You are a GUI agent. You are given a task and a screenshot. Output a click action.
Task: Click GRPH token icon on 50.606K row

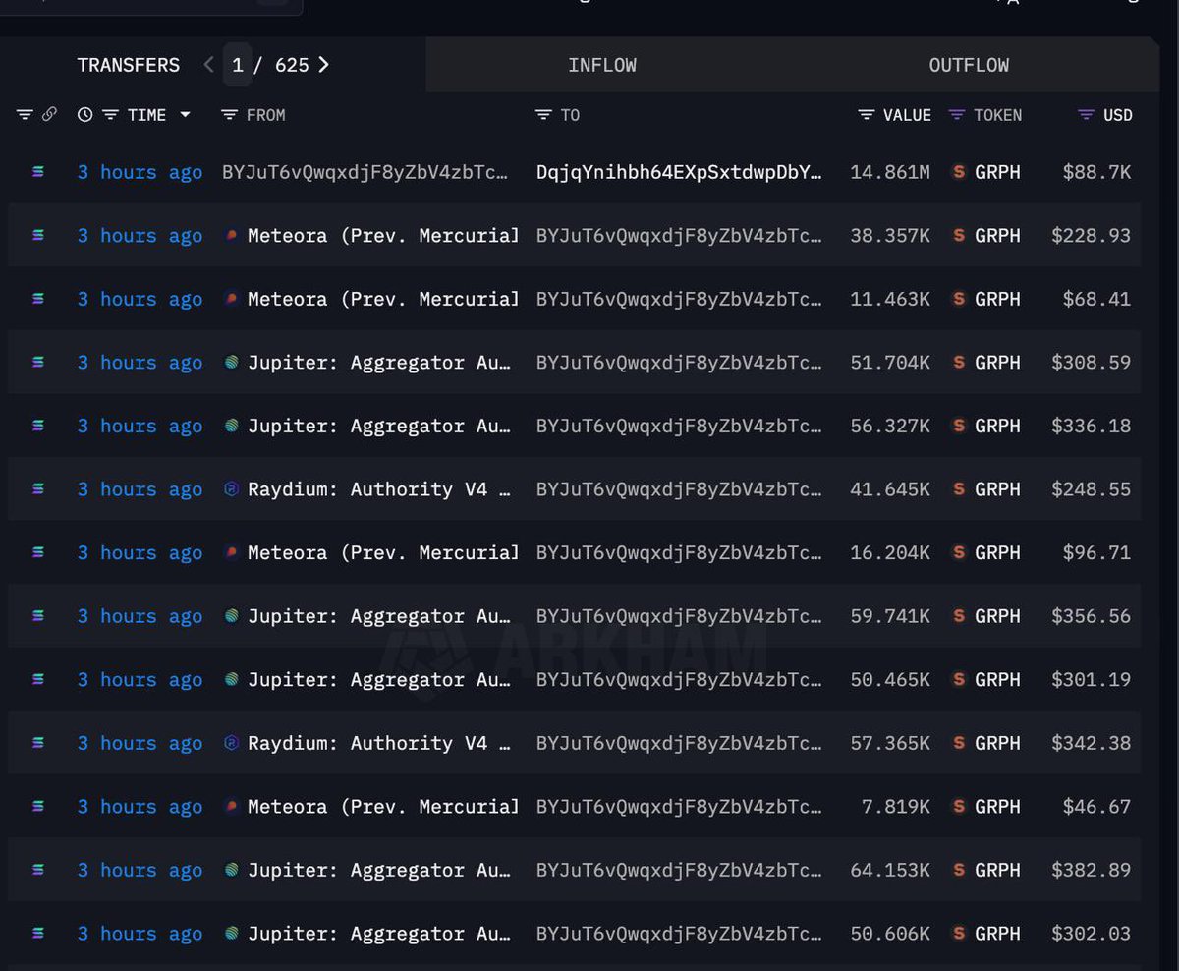point(959,934)
